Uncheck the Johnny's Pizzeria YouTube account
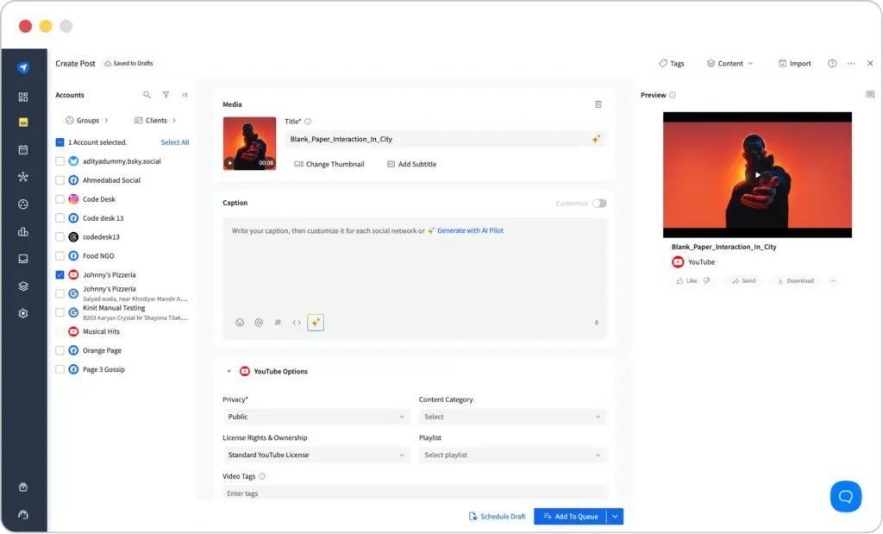 click(x=59, y=274)
